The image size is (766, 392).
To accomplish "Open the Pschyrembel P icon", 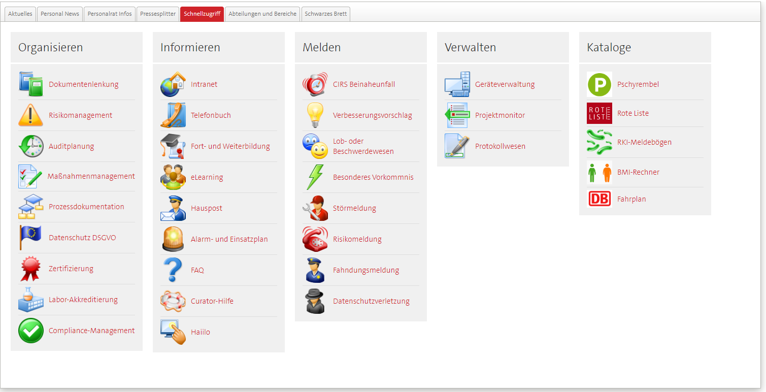I will (599, 84).
